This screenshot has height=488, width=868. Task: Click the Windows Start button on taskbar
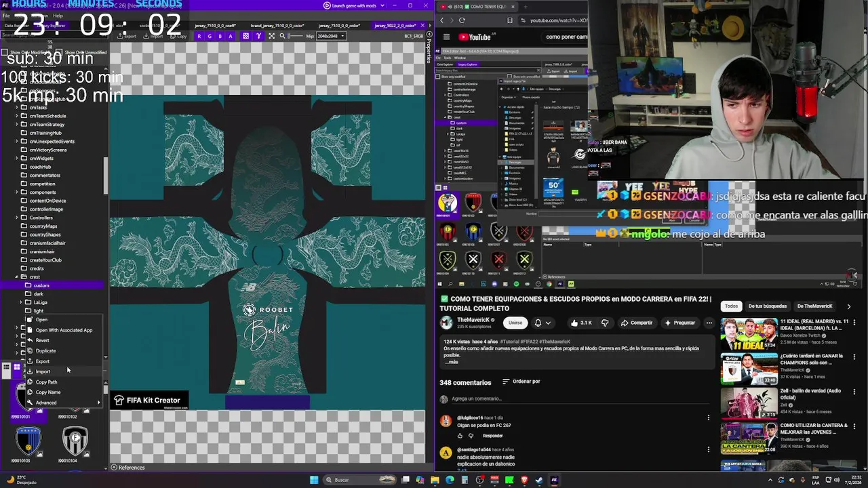tap(314, 480)
